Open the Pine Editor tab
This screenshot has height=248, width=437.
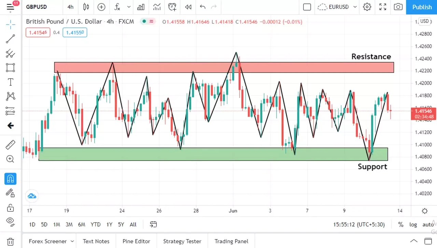pos(136,241)
